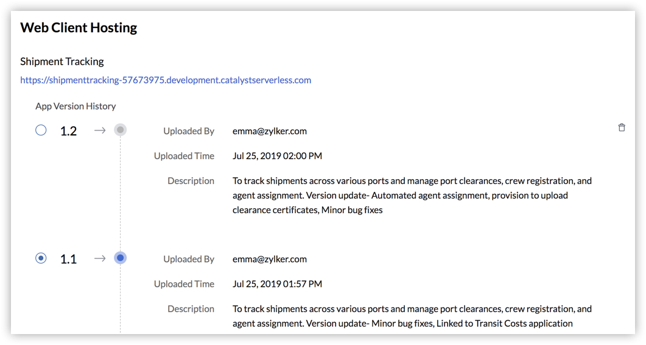646x345 pixels.
Task: Click the dashed vertical timeline line
Action: click(121, 193)
